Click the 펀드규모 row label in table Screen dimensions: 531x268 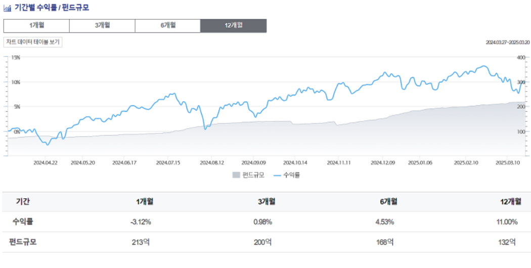tap(23, 242)
